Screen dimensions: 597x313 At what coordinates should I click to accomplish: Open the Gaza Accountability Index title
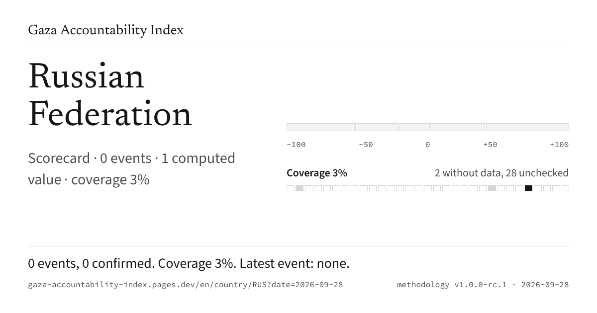tap(106, 30)
